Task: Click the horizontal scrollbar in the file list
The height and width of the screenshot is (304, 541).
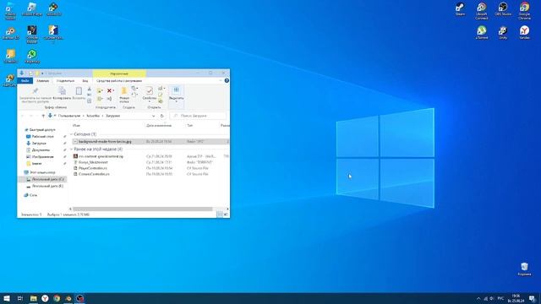Action: [x=143, y=209]
